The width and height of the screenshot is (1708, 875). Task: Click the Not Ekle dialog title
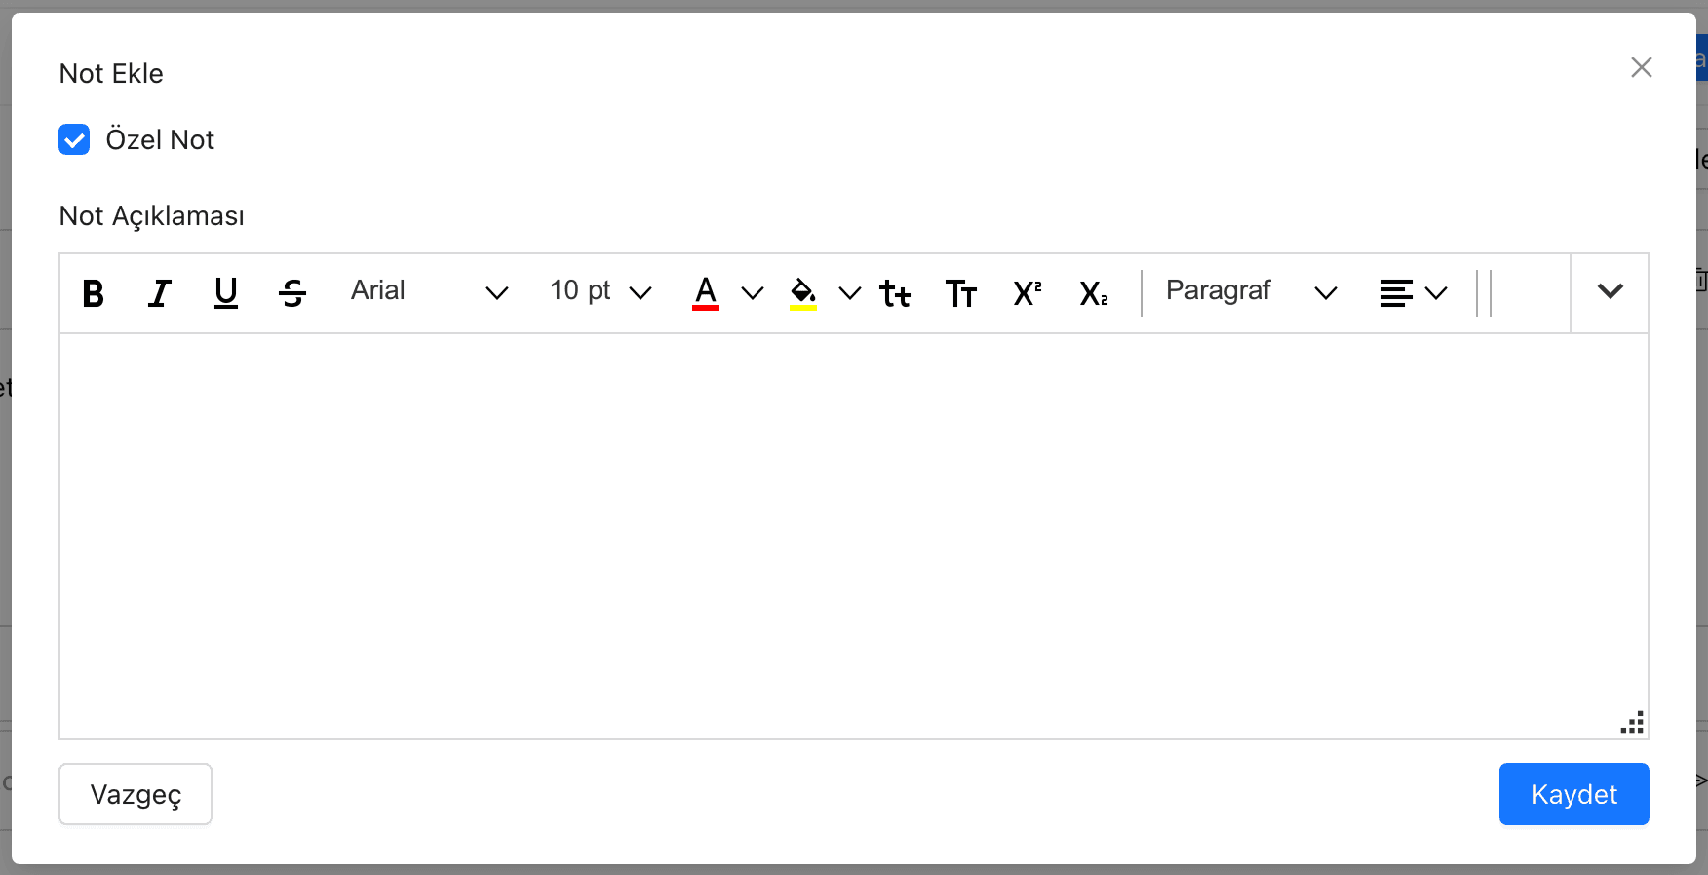(111, 73)
